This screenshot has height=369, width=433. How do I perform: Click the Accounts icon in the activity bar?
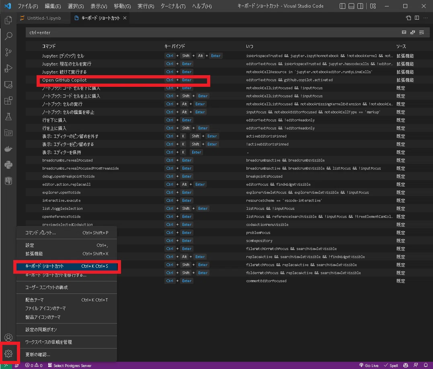(8, 338)
